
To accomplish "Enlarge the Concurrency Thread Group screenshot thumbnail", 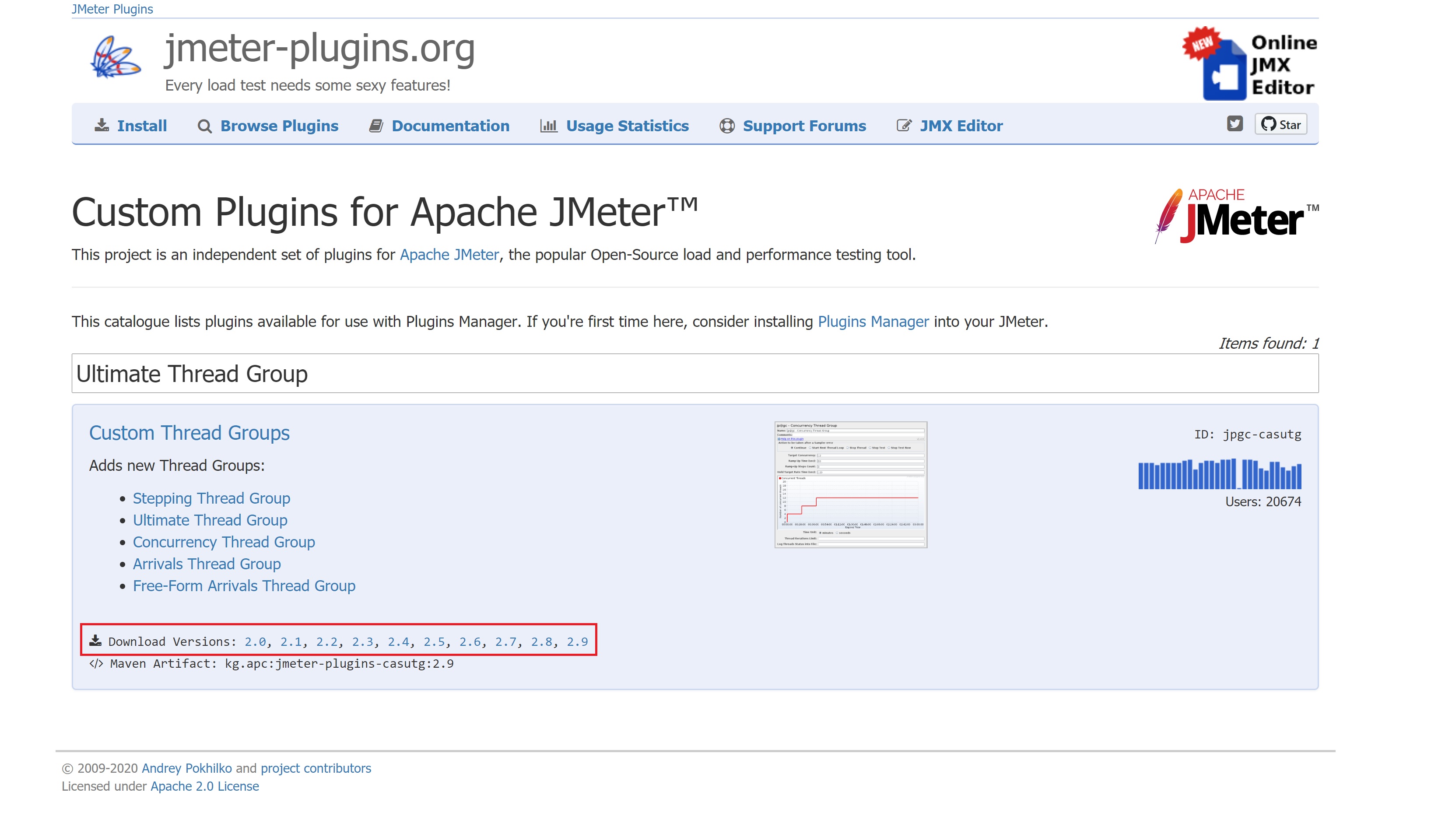I will point(851,485).
